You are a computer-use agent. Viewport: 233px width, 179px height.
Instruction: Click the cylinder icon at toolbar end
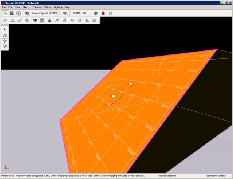tap(111, 13)
